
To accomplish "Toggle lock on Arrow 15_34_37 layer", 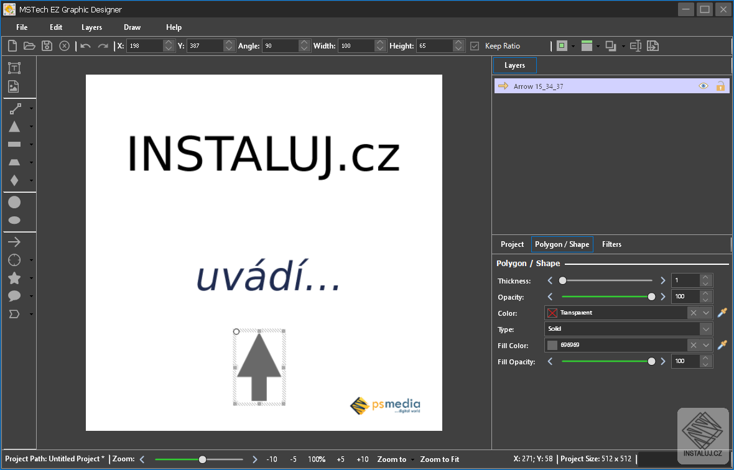I will tap(720, 86).
